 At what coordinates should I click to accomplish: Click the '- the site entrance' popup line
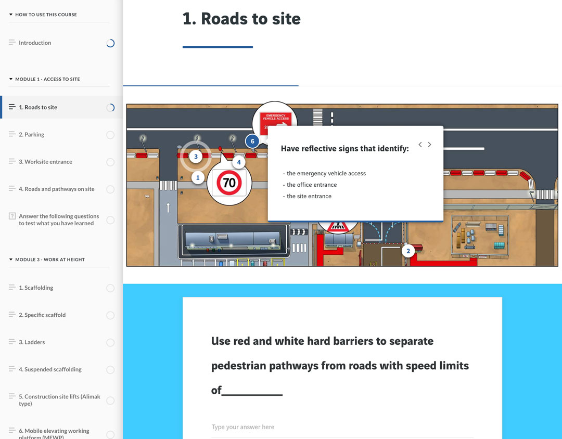tap(307, 197)
